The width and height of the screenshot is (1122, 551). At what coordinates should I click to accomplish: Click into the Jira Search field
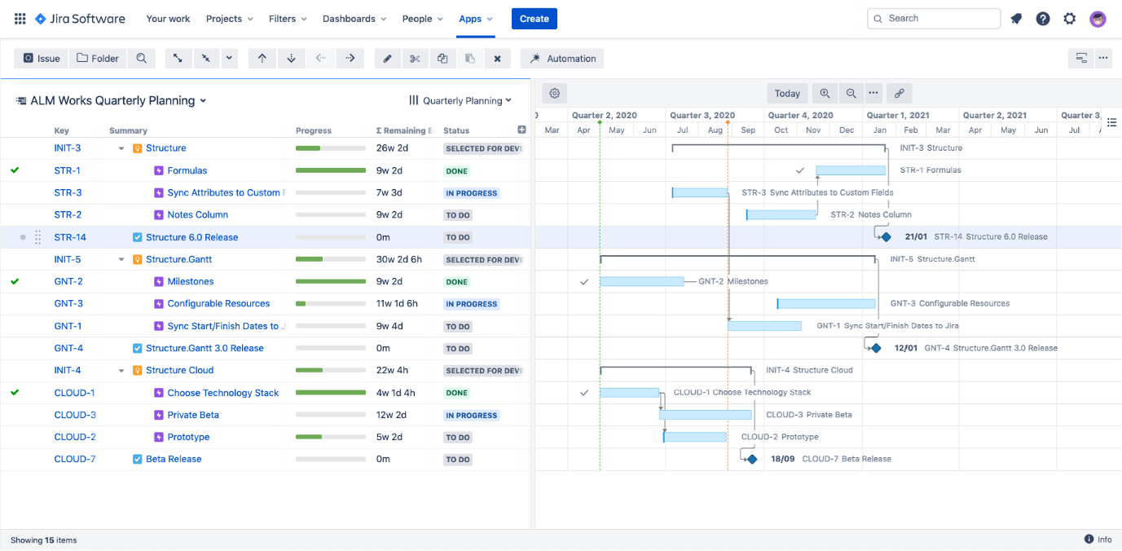click(x=935, y=19)
